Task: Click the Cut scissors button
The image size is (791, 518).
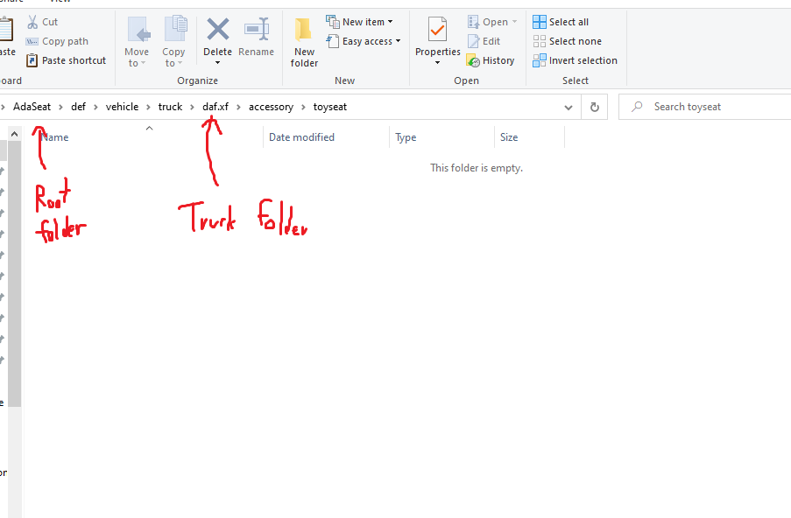Action: pos(42,22)
